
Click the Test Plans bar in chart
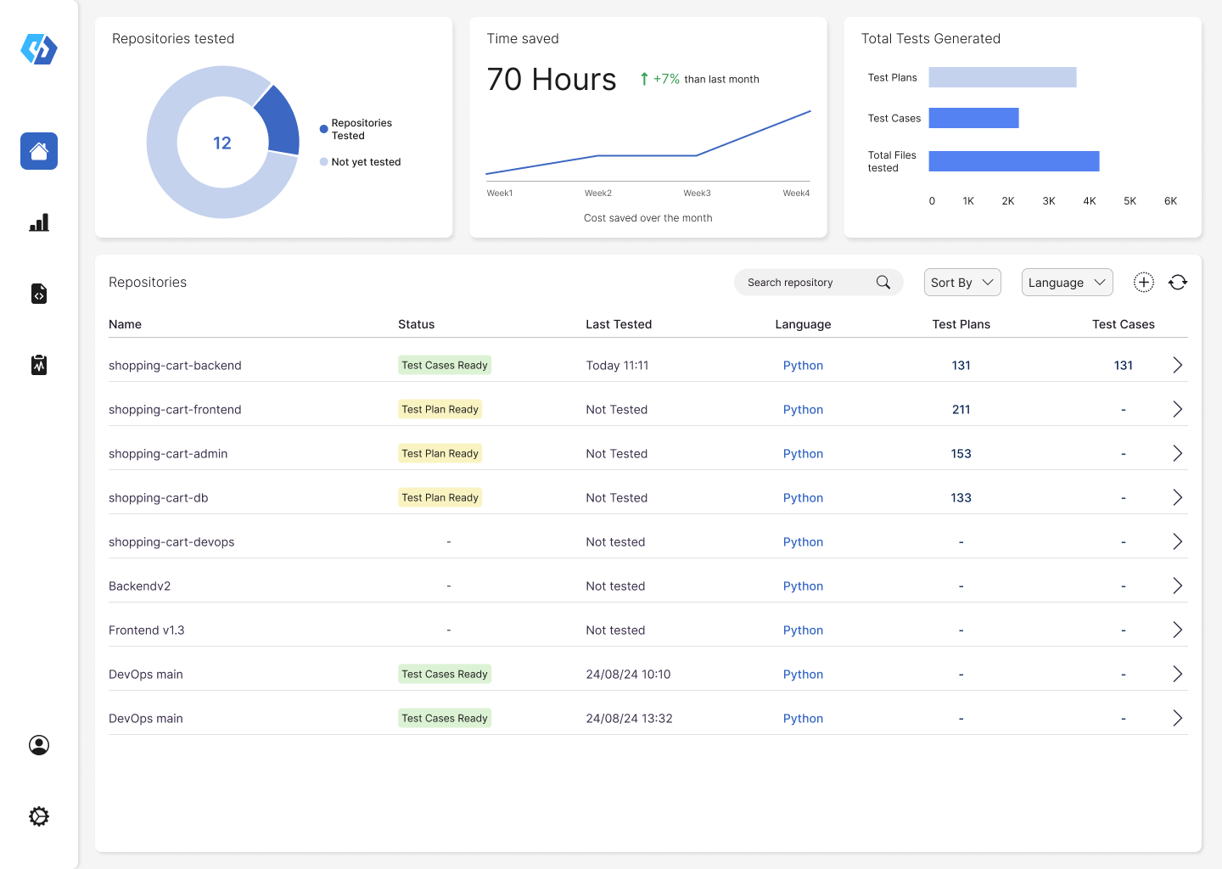coord(1002,77)
